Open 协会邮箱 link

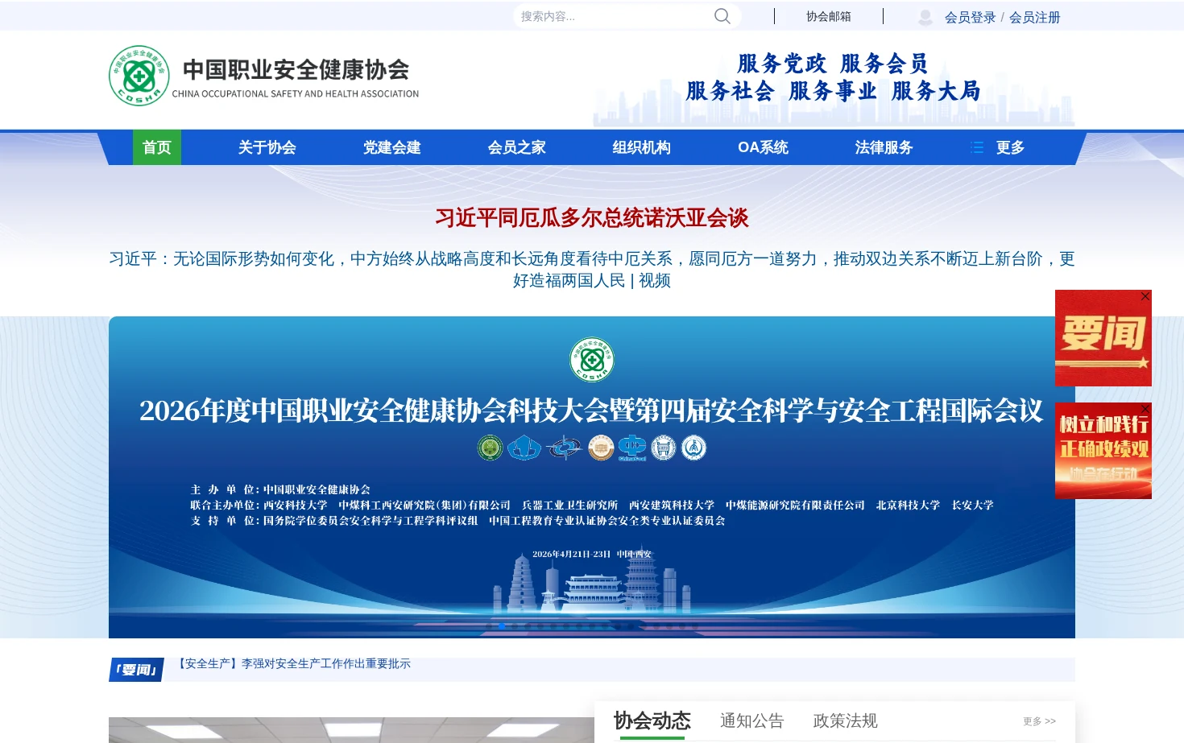coord(829,16)
